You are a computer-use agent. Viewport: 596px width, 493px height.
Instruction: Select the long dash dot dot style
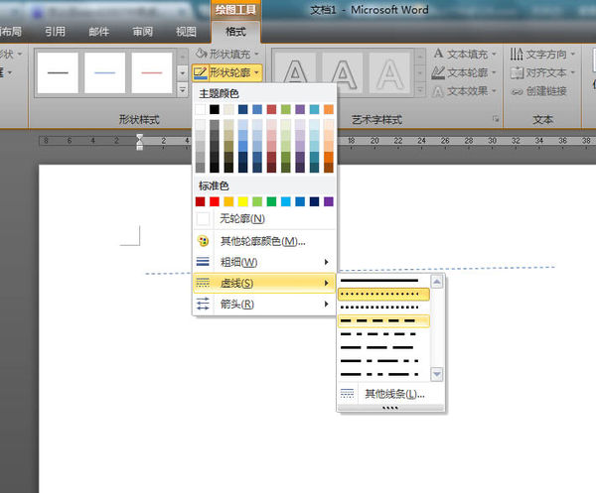tap(383, 374)
